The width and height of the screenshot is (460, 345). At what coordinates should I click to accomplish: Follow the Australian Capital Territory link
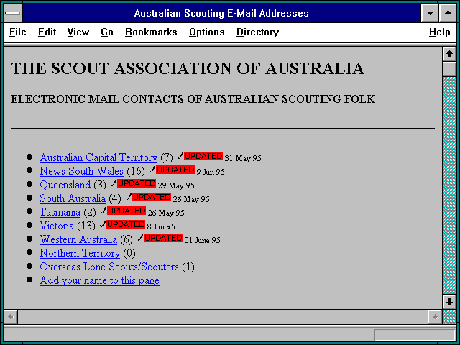98,157
